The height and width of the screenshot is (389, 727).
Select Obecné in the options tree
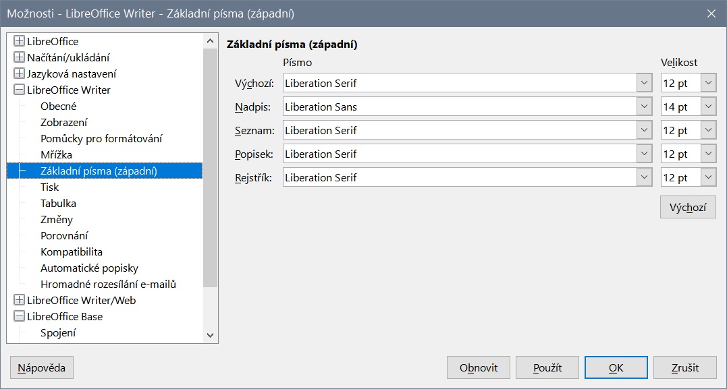(59, 107)
